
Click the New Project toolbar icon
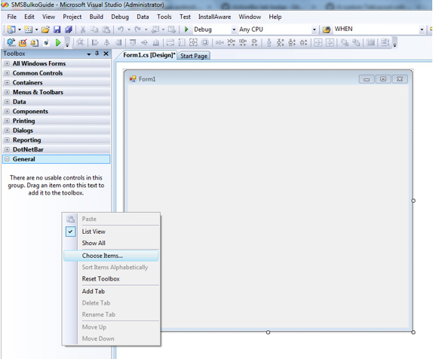pos(11,29)
